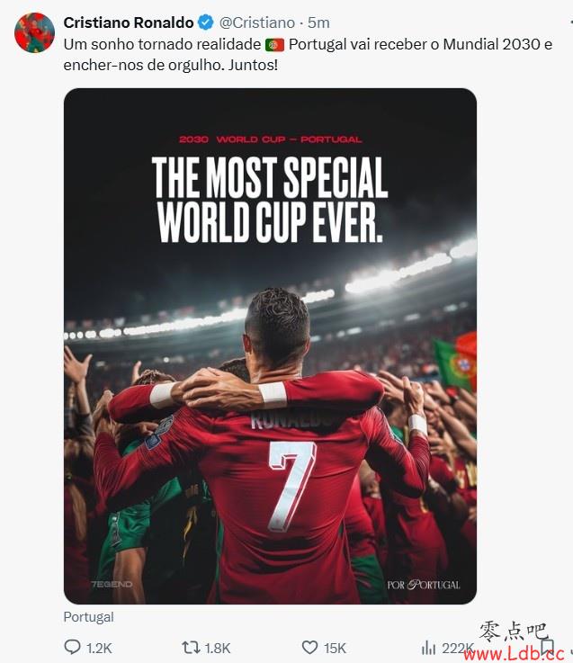
Task: Click the blue verified badge
Action: tap(206, 22)
